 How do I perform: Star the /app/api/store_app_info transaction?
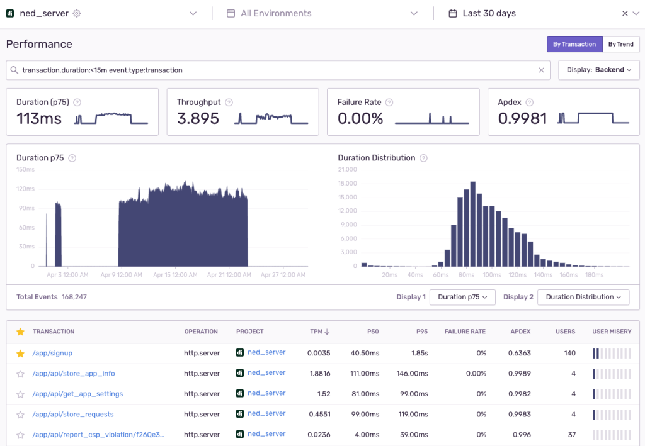20,374
